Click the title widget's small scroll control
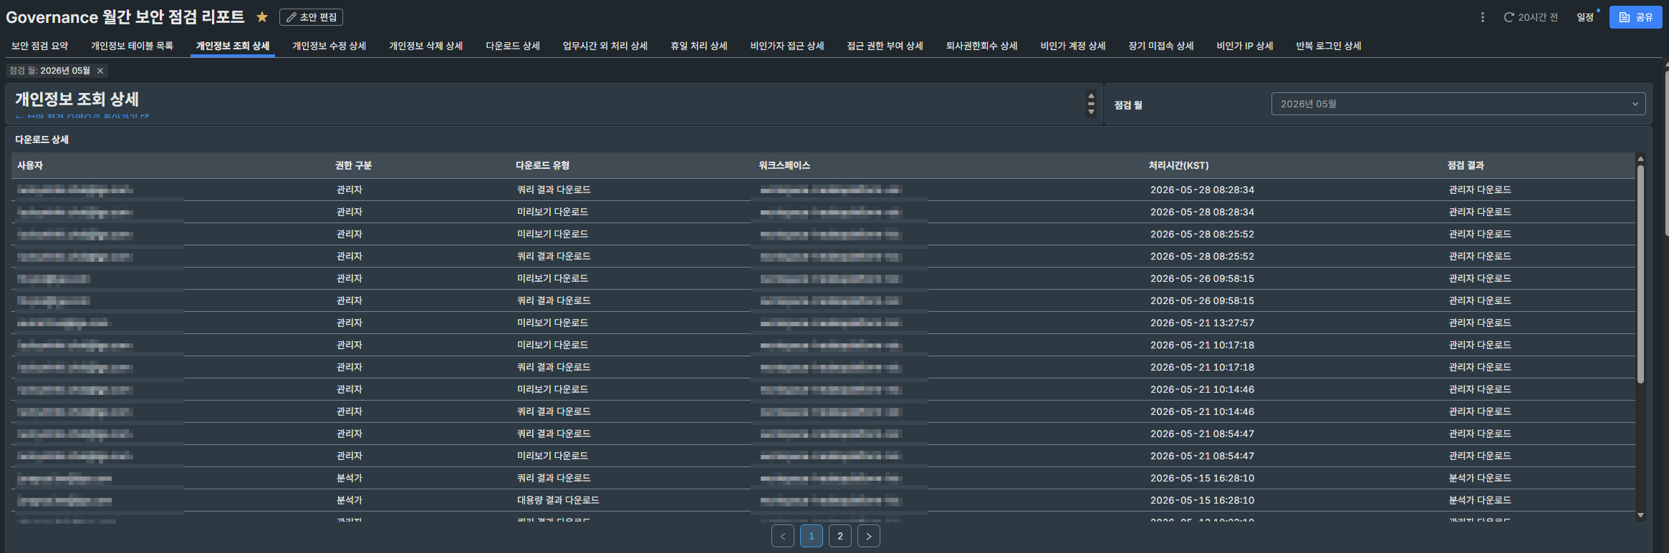Screen dimensions: 1669x553 point(1091,104)
